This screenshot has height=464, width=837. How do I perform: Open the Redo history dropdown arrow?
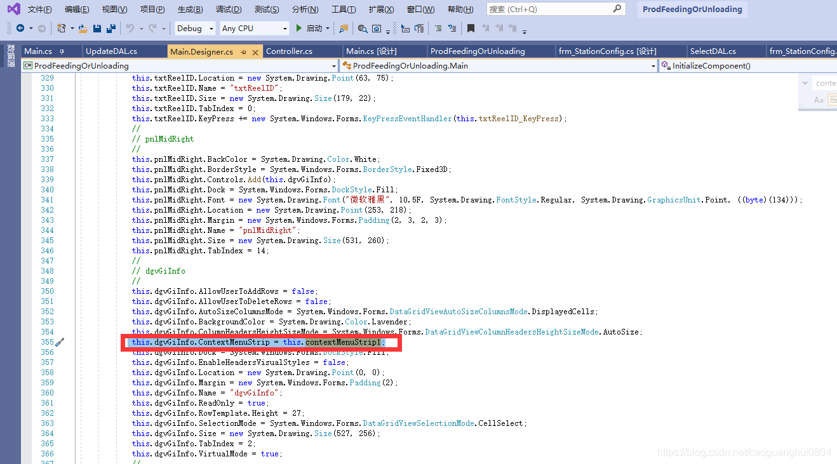pyautogui.click(x=164, y=29)
